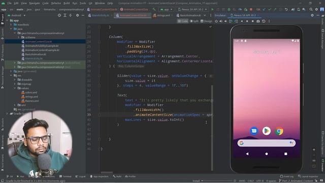Click Collapse All in the Project panel
Viewport: 325px width, 183px height.
coord(71,15)
